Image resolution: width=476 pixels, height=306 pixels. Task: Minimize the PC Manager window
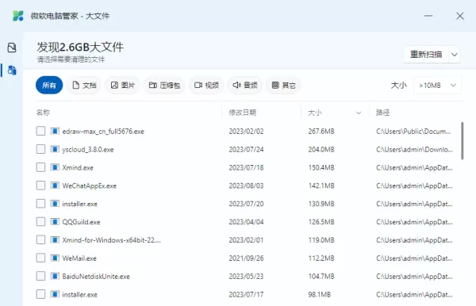[428, 16]
